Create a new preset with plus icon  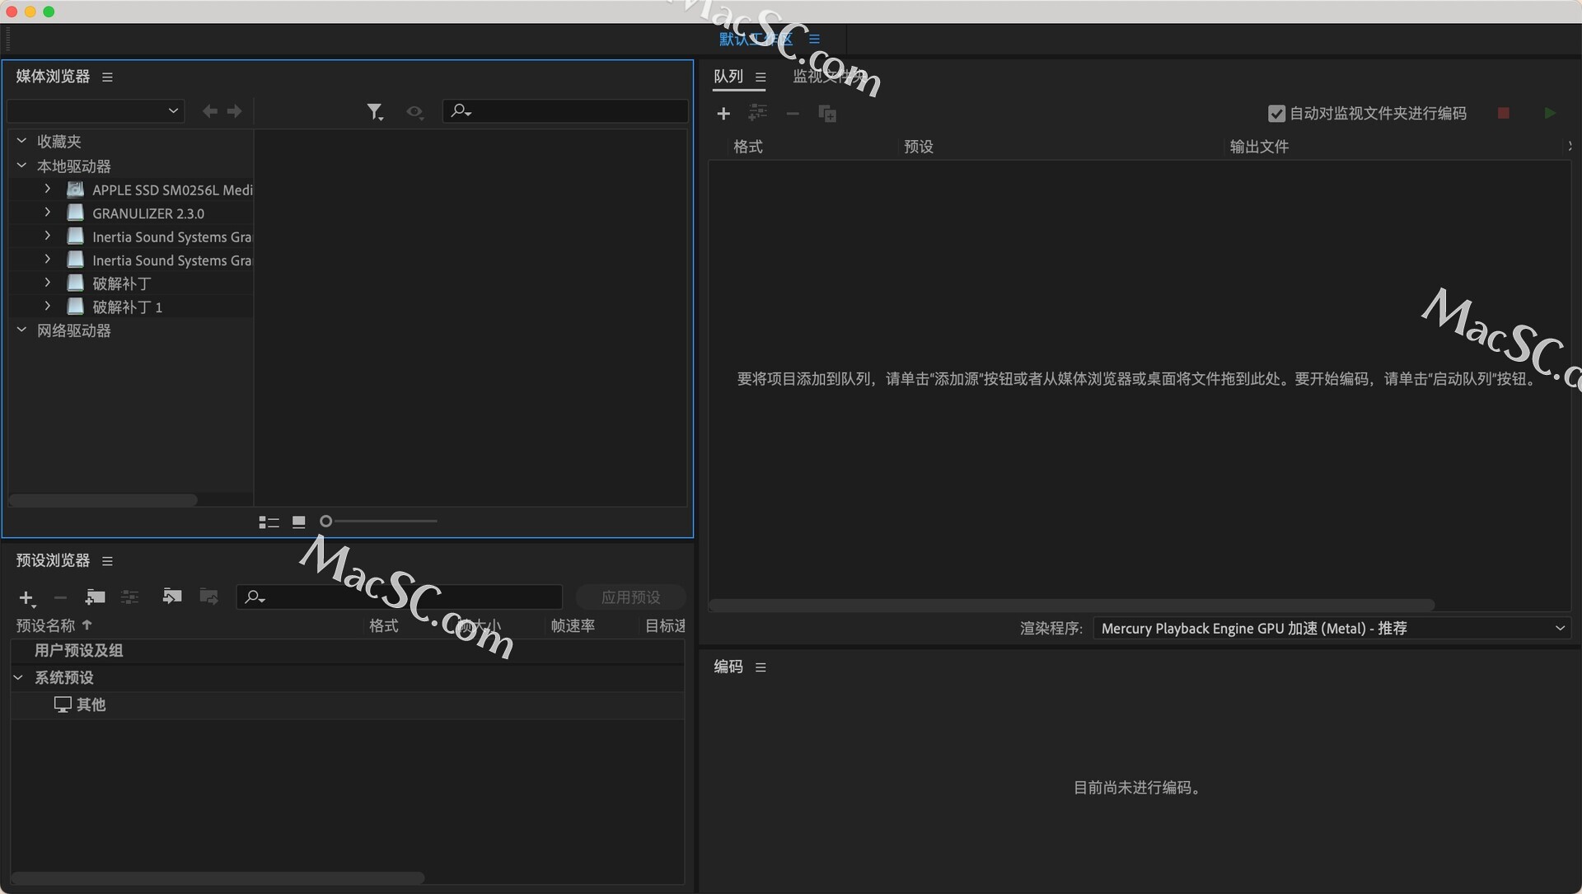[27, 598]
